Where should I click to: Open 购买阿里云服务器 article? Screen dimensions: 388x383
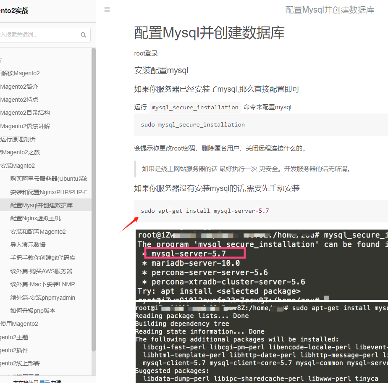48,179
